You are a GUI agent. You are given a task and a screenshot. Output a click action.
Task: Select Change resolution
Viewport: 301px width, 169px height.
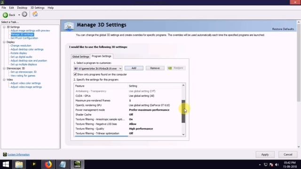click(x=21, y=46)
